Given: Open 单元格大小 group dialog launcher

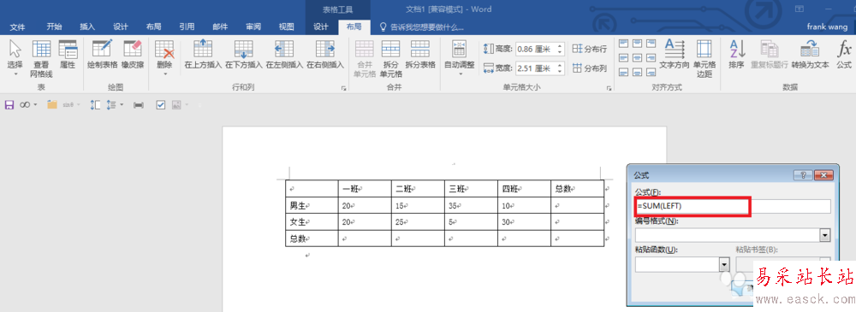Looking at the screenshot, I should (x=609, y=88).
